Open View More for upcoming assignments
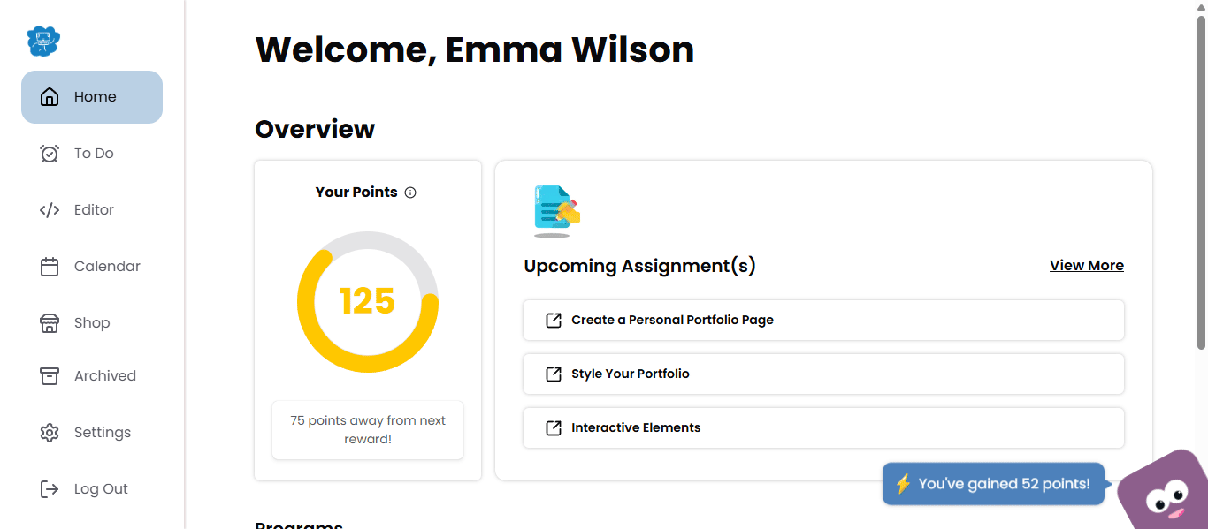Screen dimensions: 1208x529 (x=1086, y=266)
